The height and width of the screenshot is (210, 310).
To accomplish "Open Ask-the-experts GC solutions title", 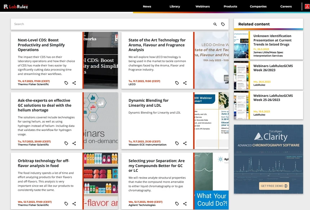I will [x=44, y=105].
